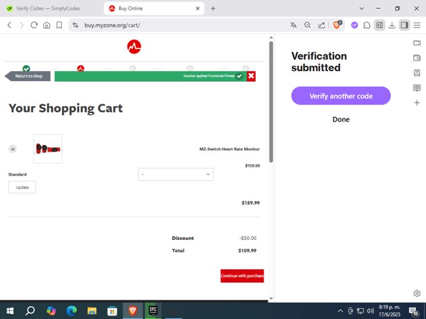Open File Explorer from taskbar

[x=92, y=310]
